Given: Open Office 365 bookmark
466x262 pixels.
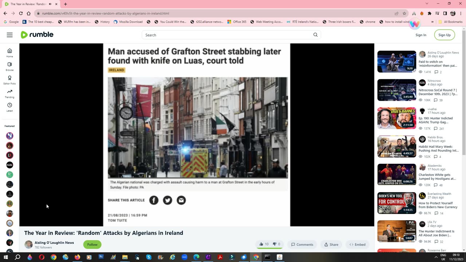Looking at the screenshot, I should 236,22.
